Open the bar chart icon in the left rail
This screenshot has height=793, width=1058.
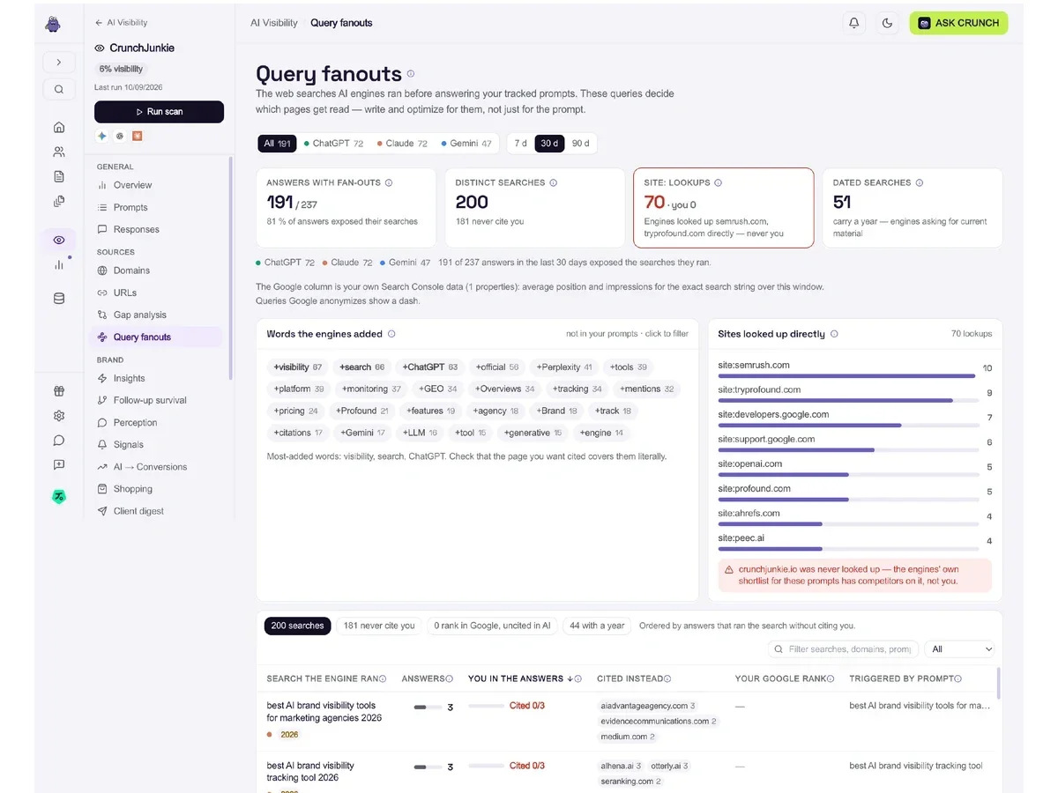(x=59, y=264)
